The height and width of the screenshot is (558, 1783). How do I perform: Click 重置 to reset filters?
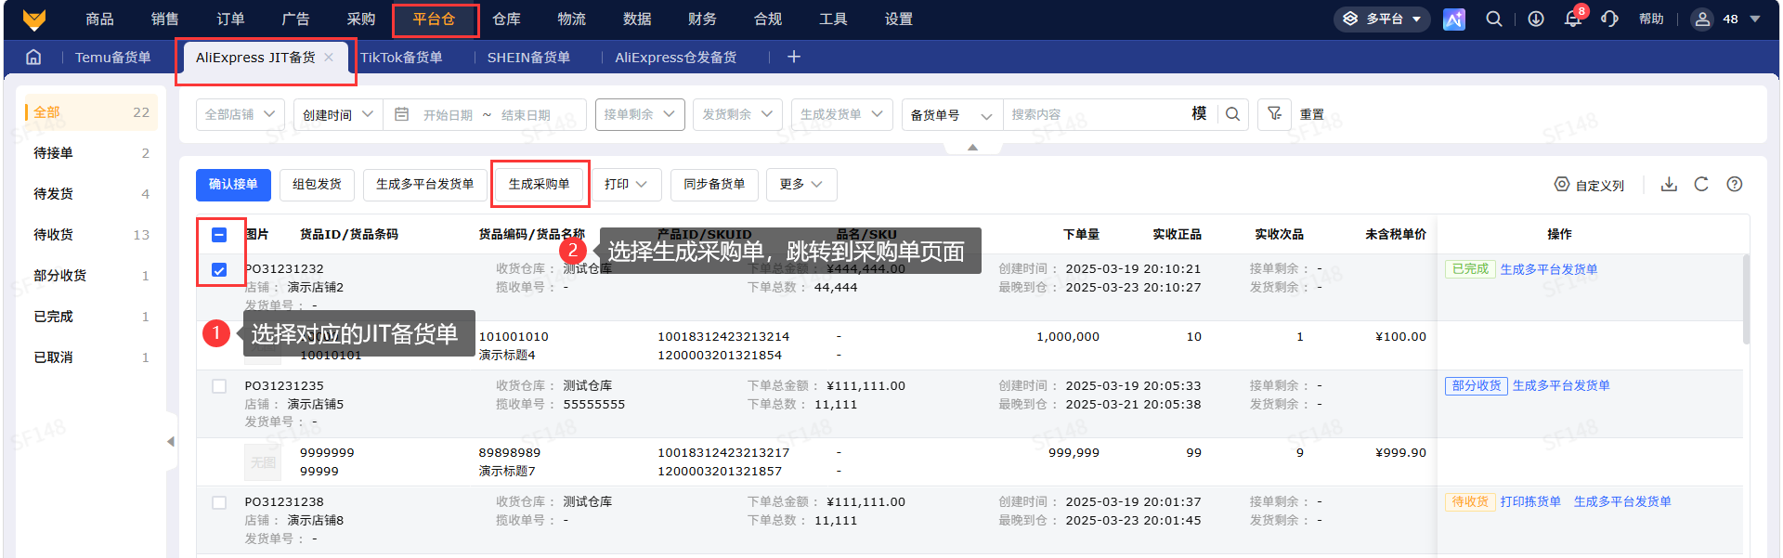[1312, 114]
